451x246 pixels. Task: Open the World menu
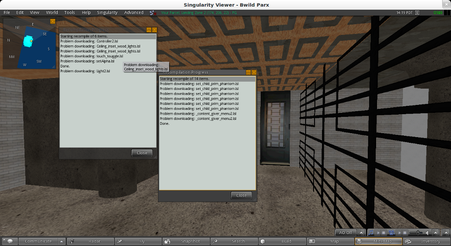pyautogui.click(x=52, y=12)
